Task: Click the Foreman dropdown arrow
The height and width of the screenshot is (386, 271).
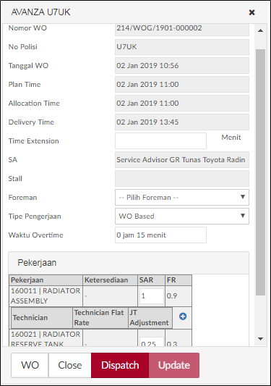Action: (x=243, y=197)
